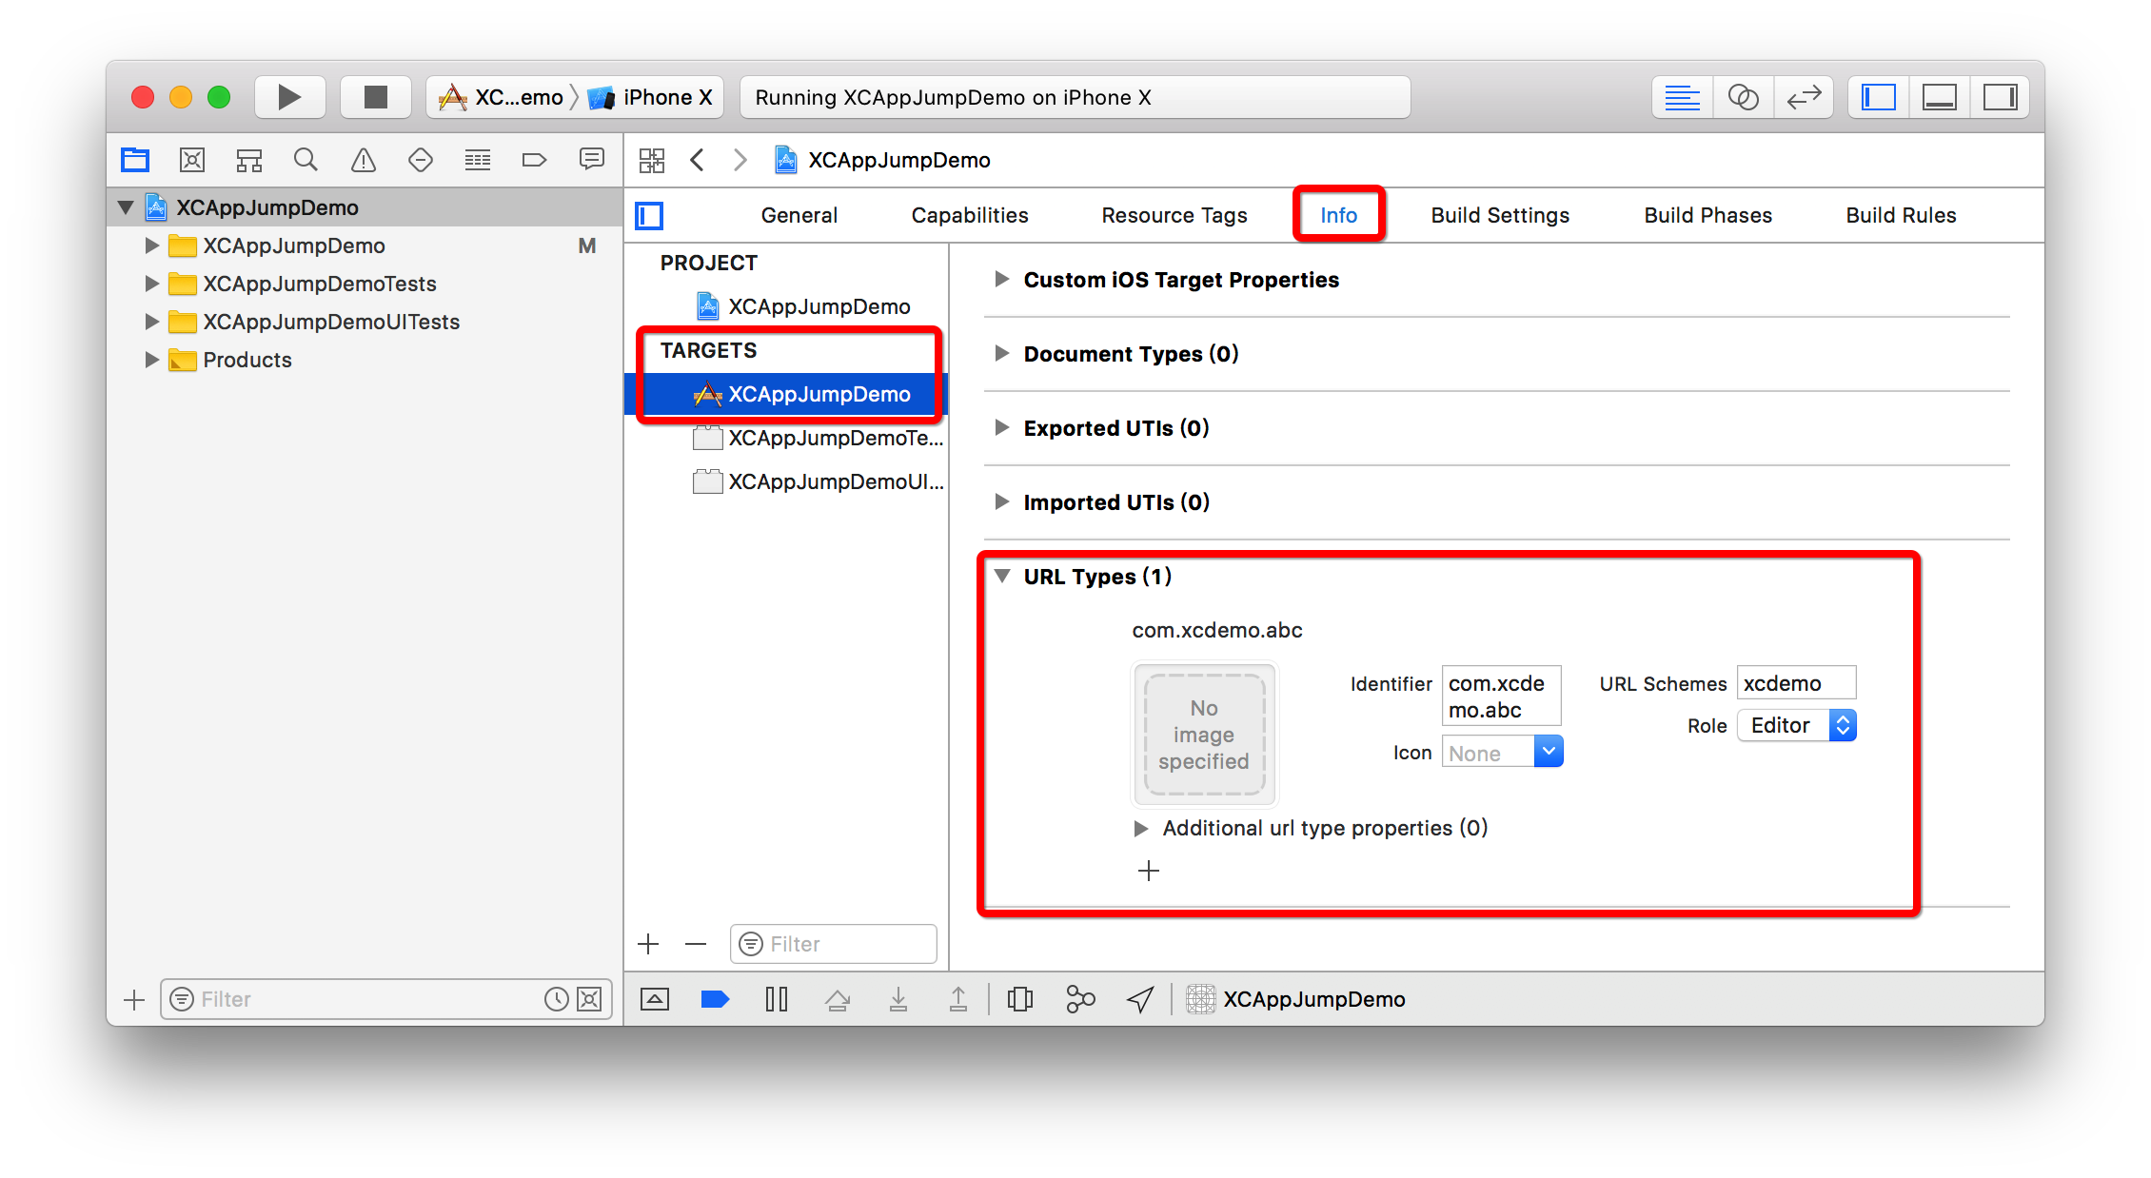This screenshot has width=2151, height=1178.
Task: Open the Issue navigator warning icon
Action: 363,160
